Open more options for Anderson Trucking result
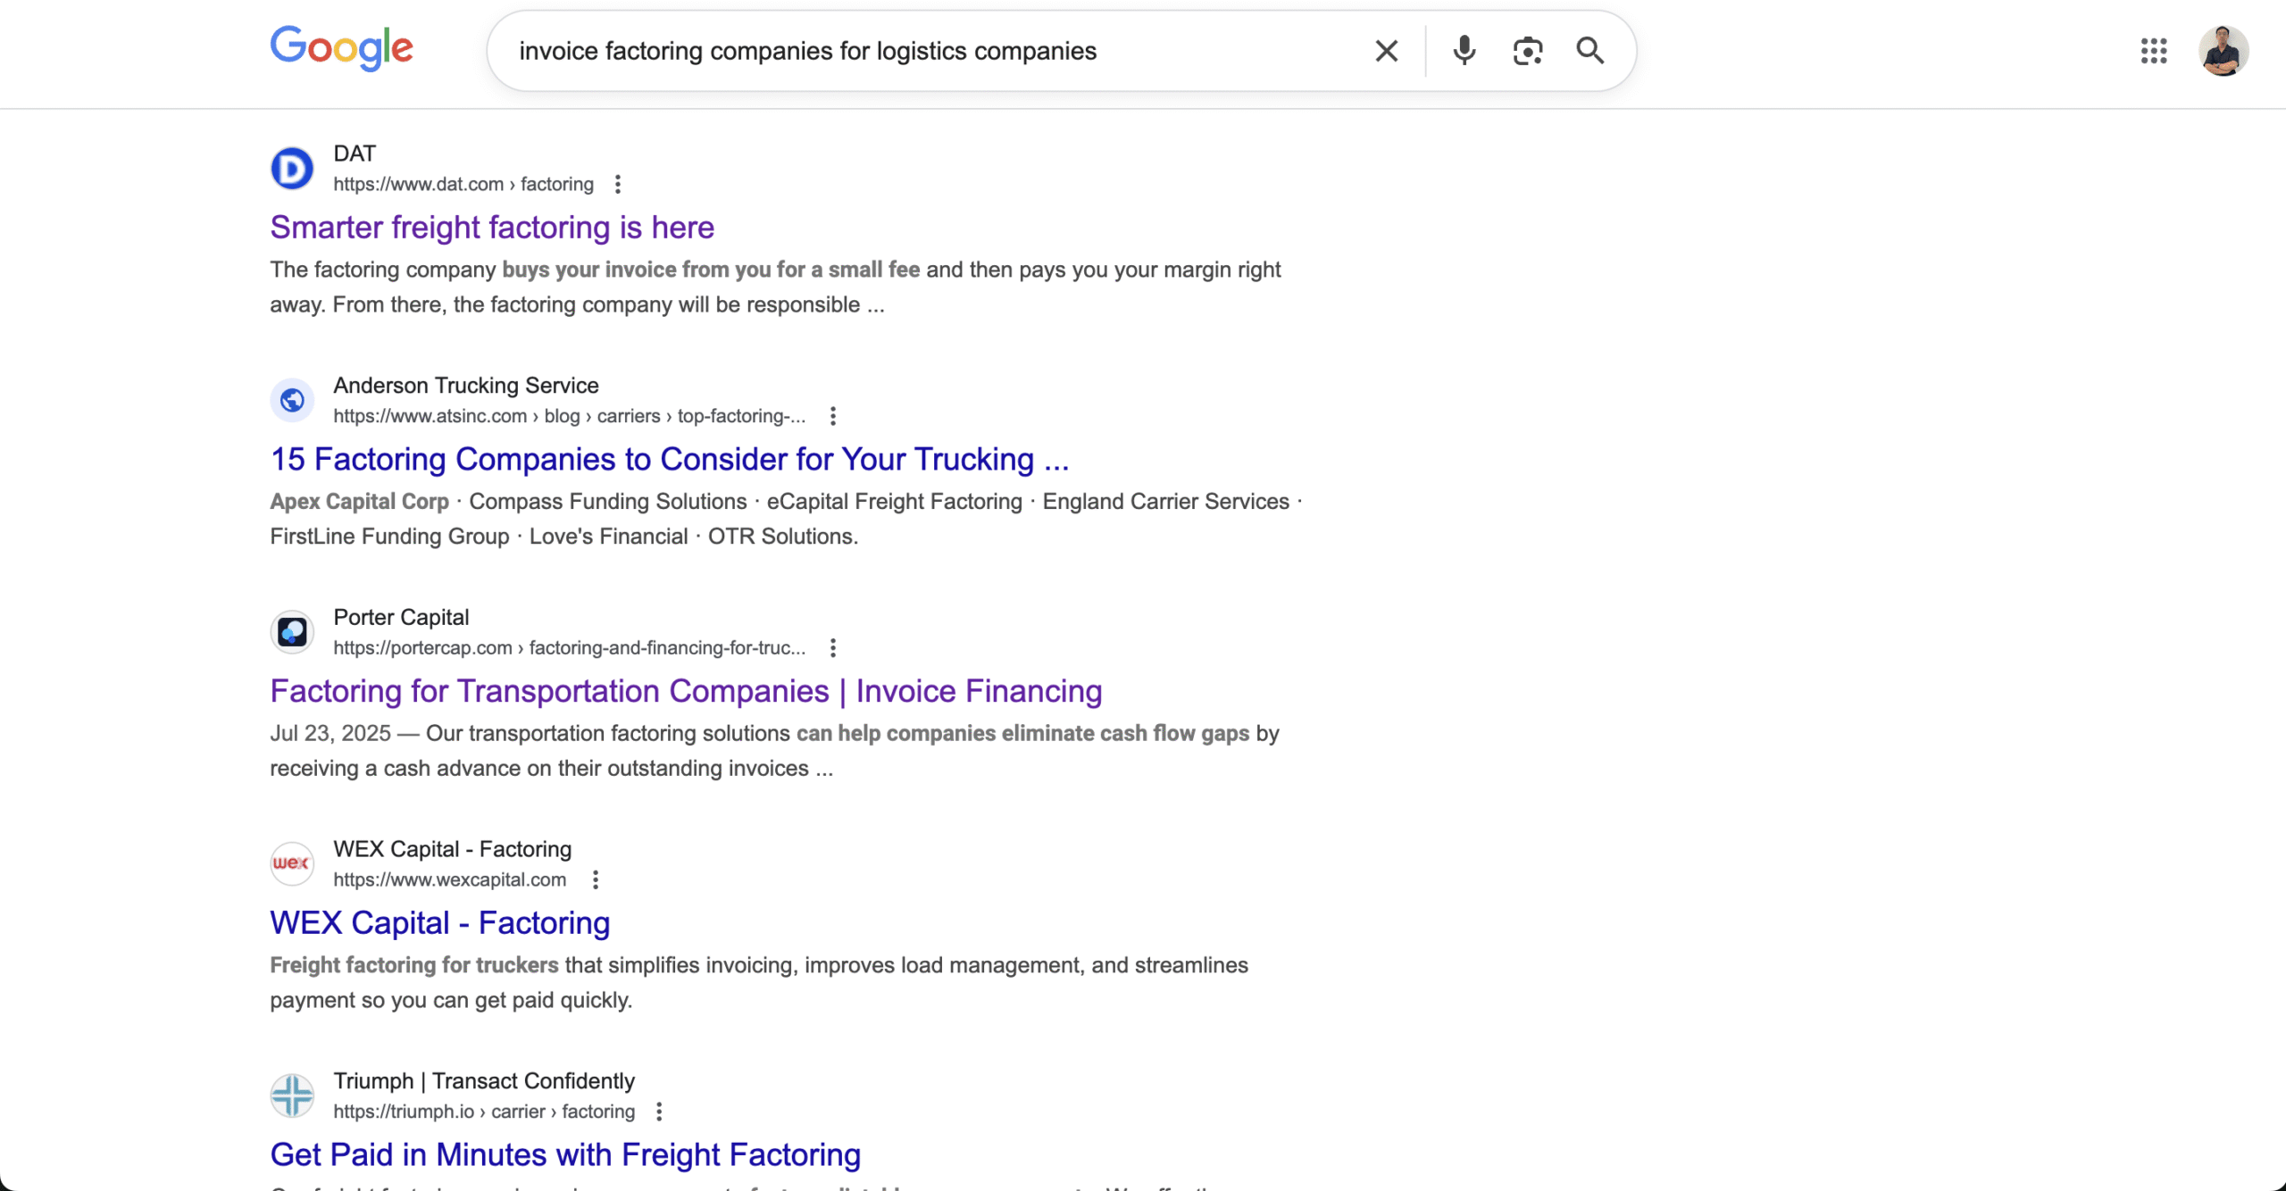 click(x=832, y=416)
